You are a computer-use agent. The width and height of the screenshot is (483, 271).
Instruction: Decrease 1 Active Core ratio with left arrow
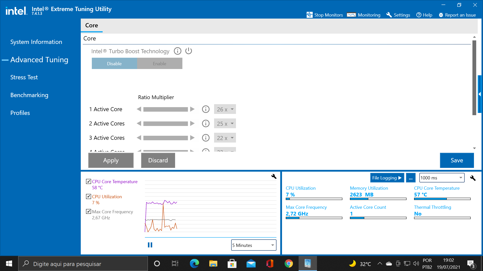139,109
